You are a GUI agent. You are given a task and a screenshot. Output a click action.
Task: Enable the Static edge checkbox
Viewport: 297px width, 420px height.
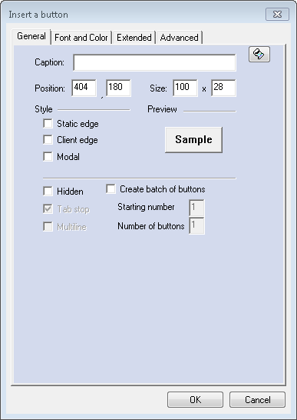pos(48,124)
